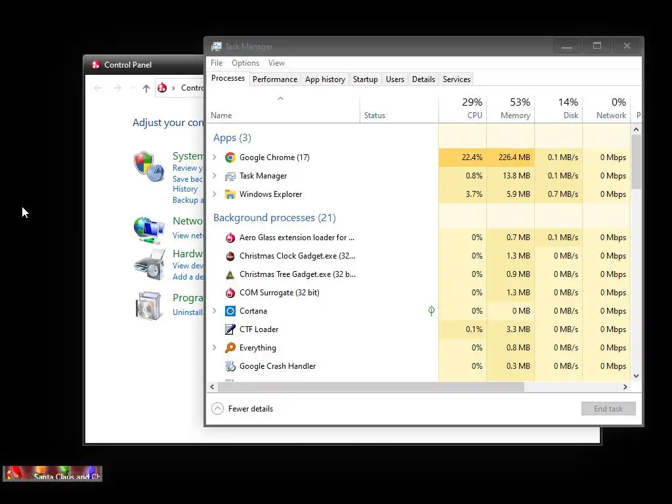Switch to the Services tab
This screenshot has width=672, height=504.
click(457, 79)
